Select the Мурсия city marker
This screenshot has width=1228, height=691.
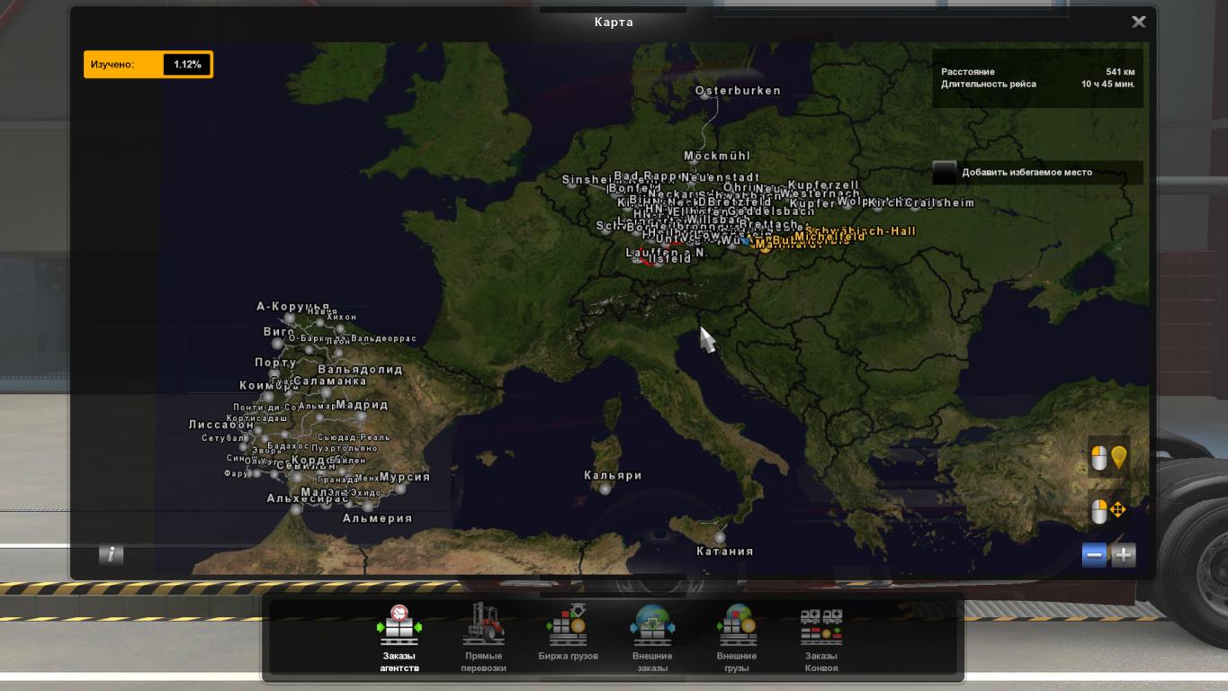click(x=399, y=489)
